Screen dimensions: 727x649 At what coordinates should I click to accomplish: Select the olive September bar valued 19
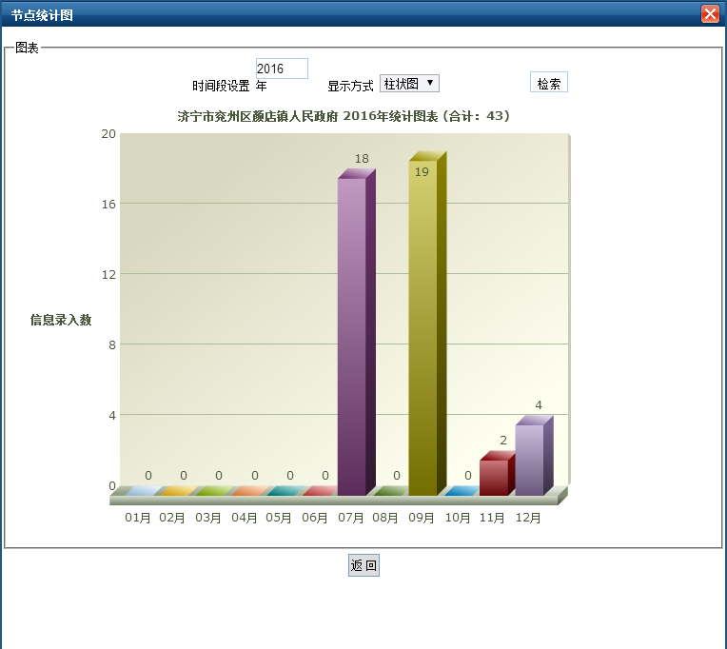coord(423,328)
